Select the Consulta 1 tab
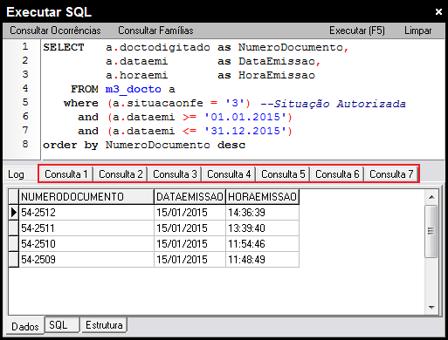The height and width of the screenshot is (340, 448). (x=65, y=174)
